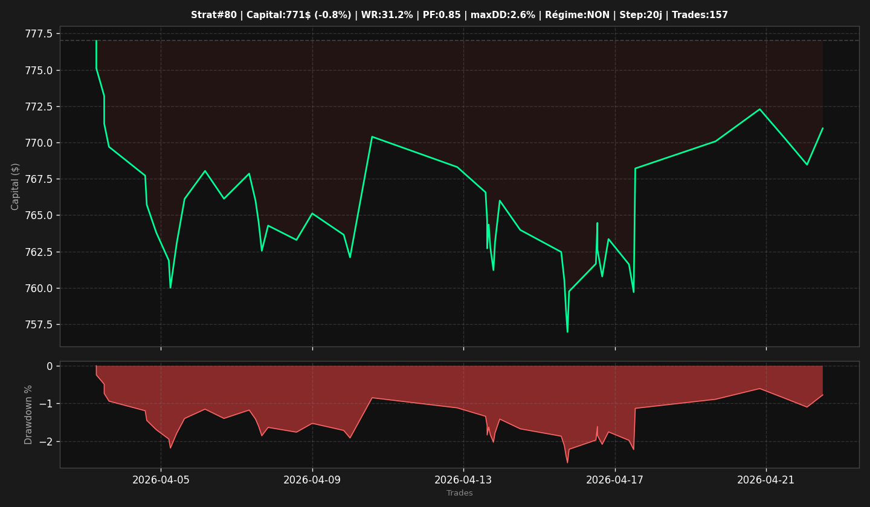This screenshot has height=507, width=870.
Task: Pick the 2026-04-17 date tick label
Action: tap(615, 480)
